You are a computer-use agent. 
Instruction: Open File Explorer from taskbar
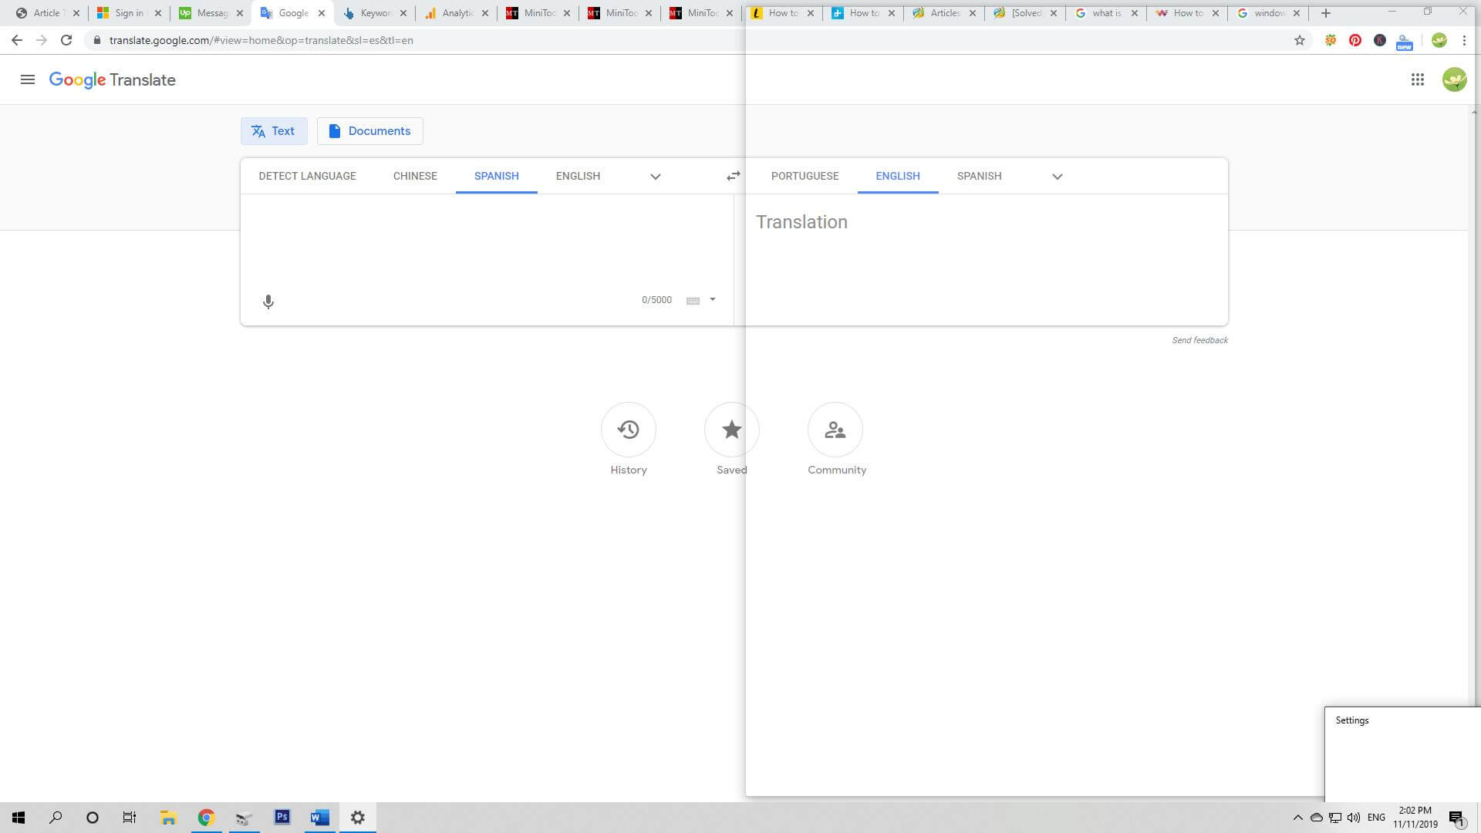168,818
